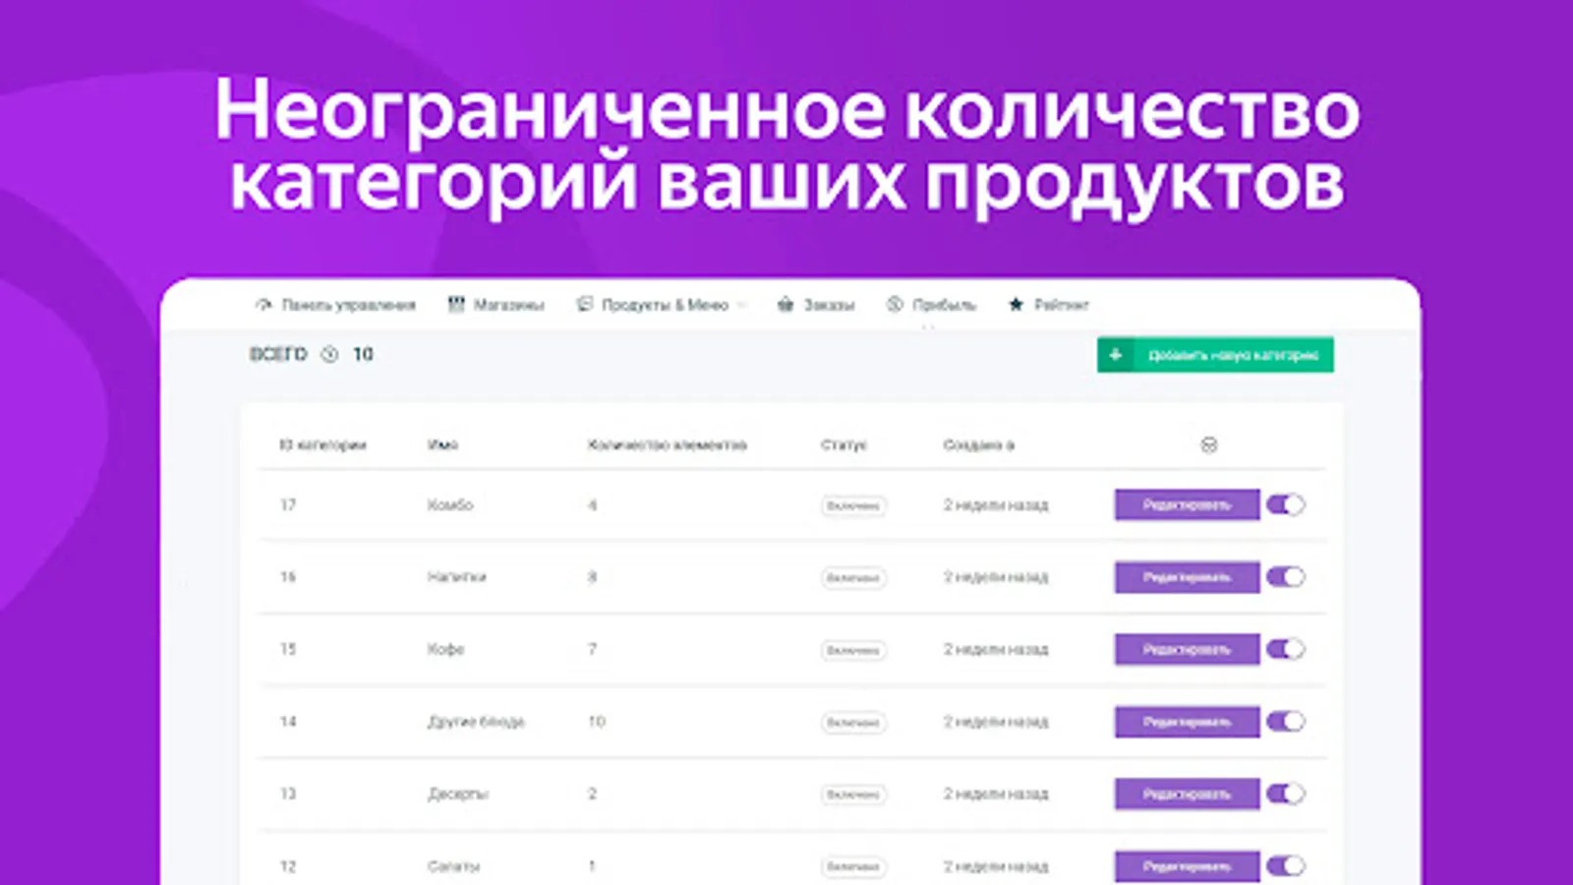This screenshot has width=1573, height=885.
Task: Click the Включено status for Салаты
Action: pos(853,867)
